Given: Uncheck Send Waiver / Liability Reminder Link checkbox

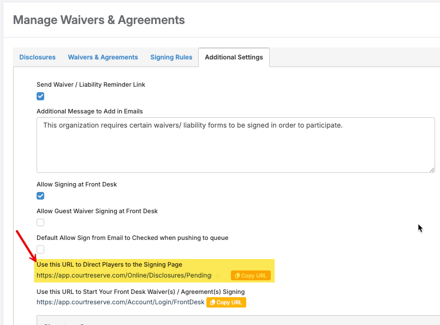Looking at the screenshot, I should pyautogui.click(x=40, y=97).
